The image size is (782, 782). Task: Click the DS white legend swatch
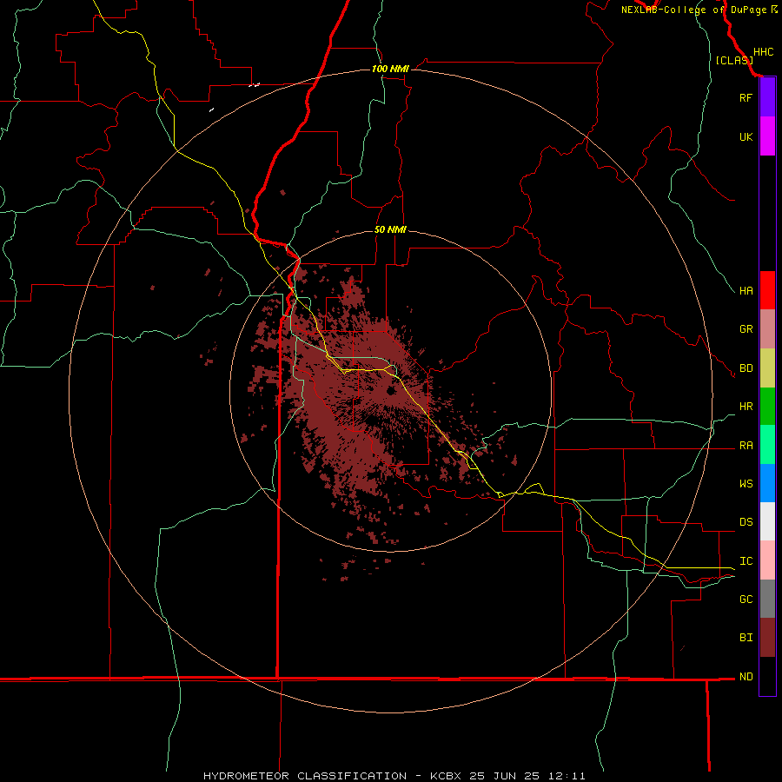(x=767, y=521)
